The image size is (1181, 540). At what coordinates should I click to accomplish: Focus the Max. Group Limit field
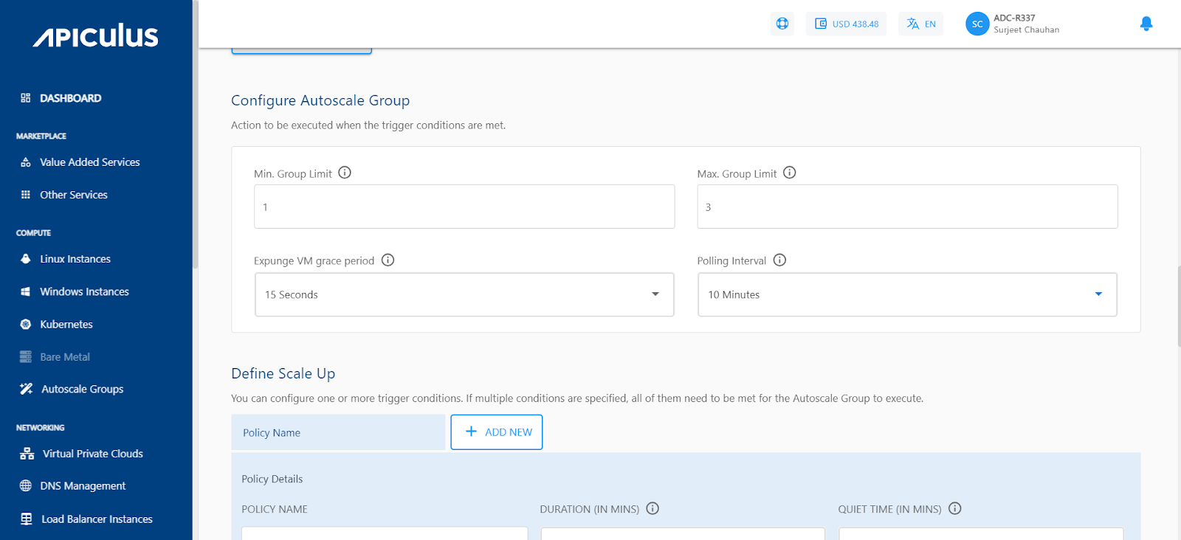click(x=907, y=207)
